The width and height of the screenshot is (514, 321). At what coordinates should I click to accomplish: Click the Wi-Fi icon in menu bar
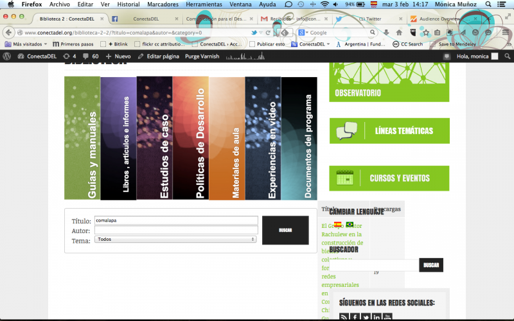(x=324, y=4)
